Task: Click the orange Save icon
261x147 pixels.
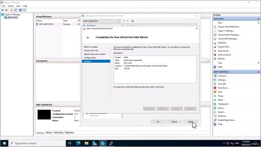Action: [x=215, y=92]
